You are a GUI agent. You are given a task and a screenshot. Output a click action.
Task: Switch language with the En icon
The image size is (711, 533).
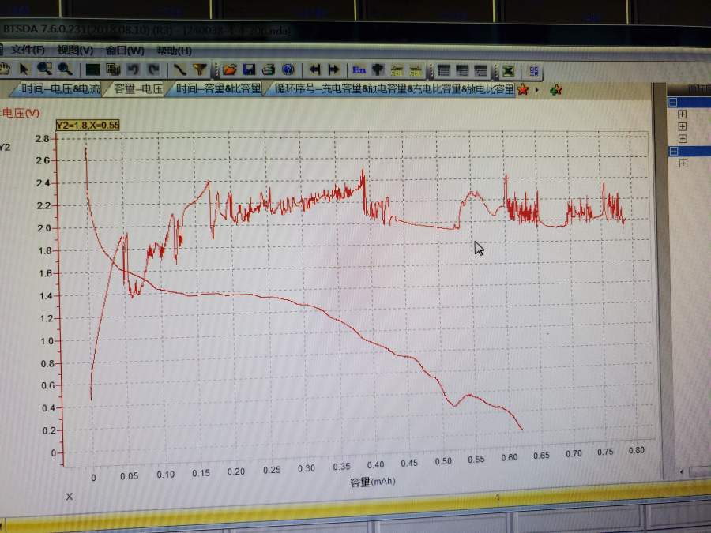[359, 69]
